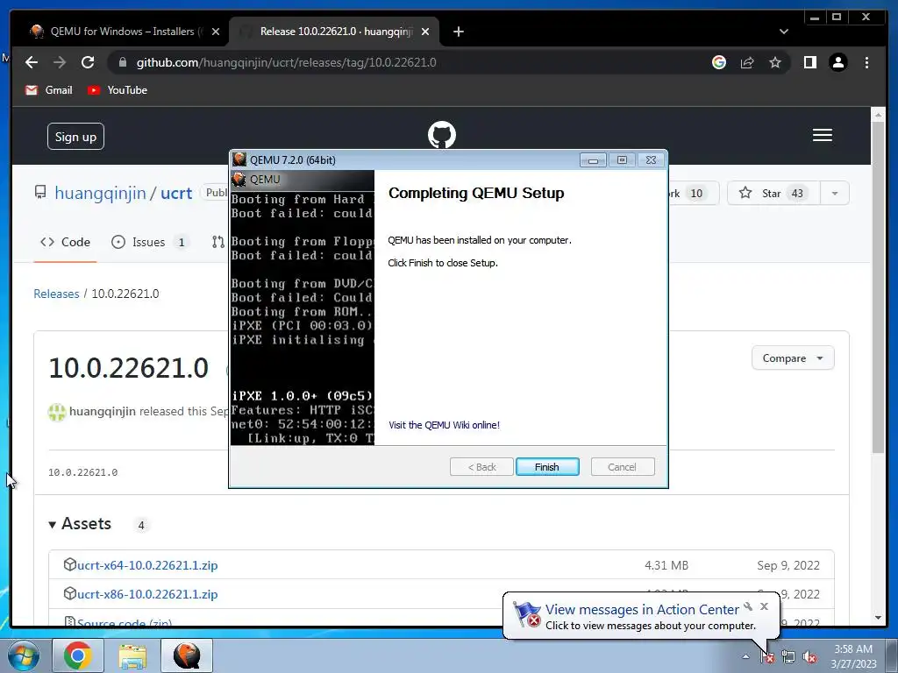The height and width of the screenshot is (673, 898).
Task: Open the YouTube bookmark
Action: click(x=118, y=90)
